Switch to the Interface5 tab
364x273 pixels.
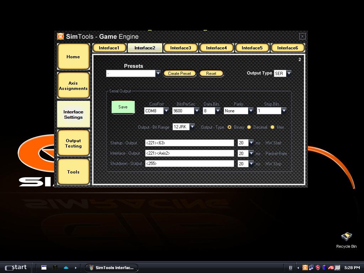point(252,48)
